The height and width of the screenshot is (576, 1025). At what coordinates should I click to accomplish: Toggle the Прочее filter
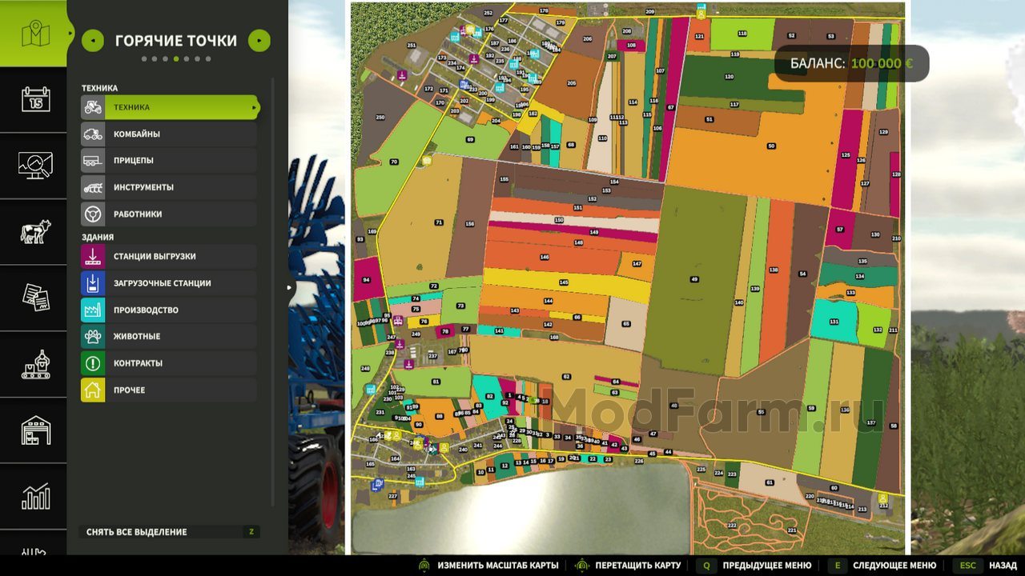pyautogui.click(x=169, y=390)
